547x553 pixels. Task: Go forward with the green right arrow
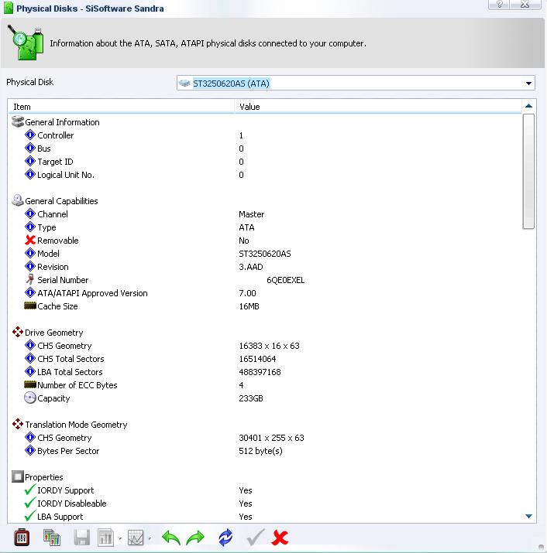pos(195,538)
